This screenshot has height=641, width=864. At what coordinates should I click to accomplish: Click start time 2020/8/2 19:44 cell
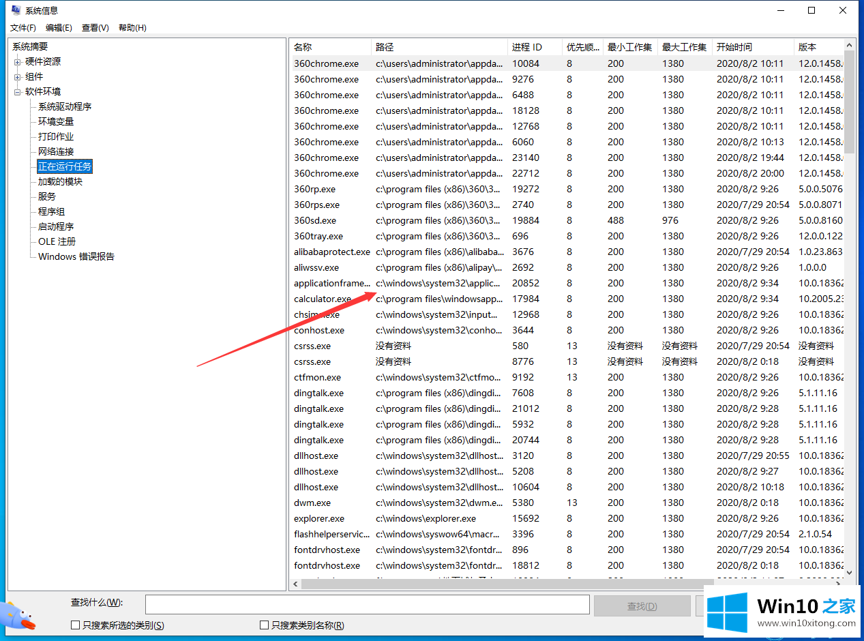(x=751, y=158)
